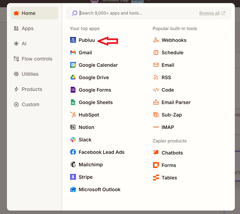Click the Facebook Lead Ads icon

73,152
